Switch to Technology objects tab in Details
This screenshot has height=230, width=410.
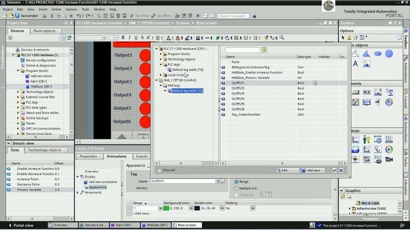pos(44,150)
